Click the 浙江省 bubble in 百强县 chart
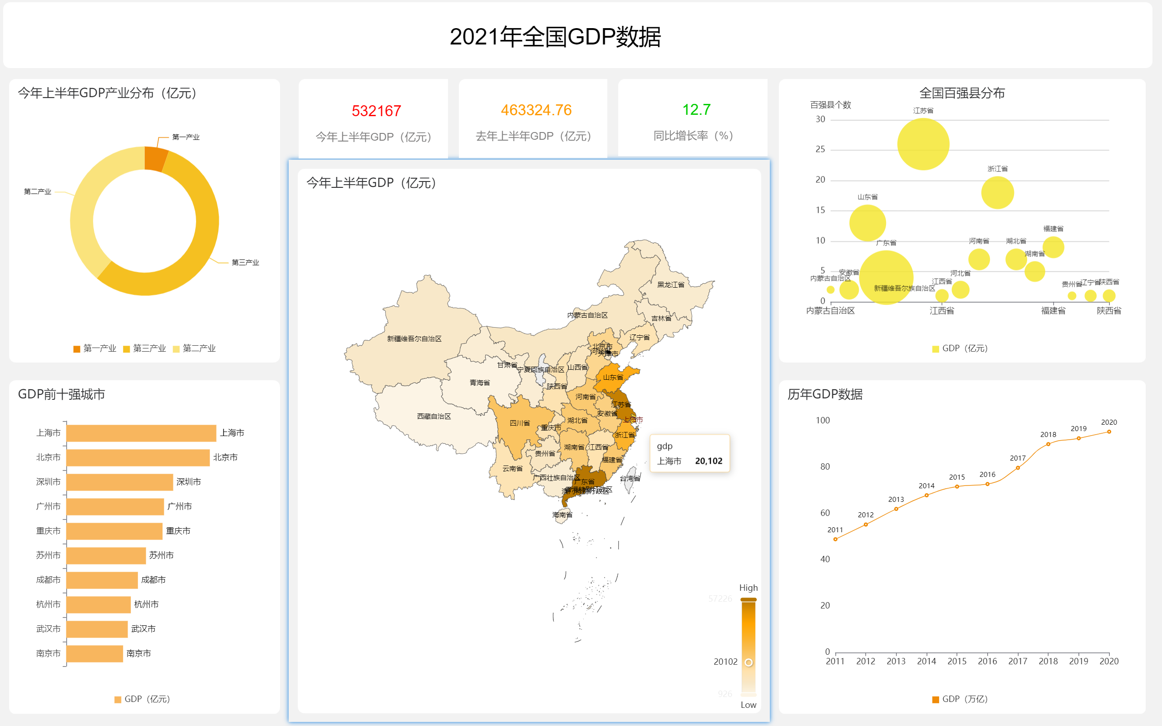Screen dimensions: 1162x726 click(997, 192)
